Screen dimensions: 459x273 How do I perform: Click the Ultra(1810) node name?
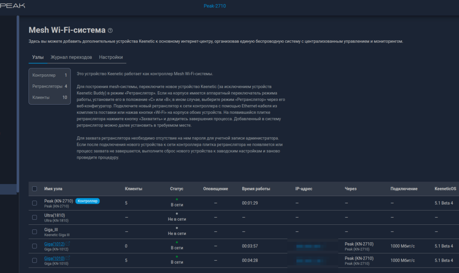tap(55, 215)
